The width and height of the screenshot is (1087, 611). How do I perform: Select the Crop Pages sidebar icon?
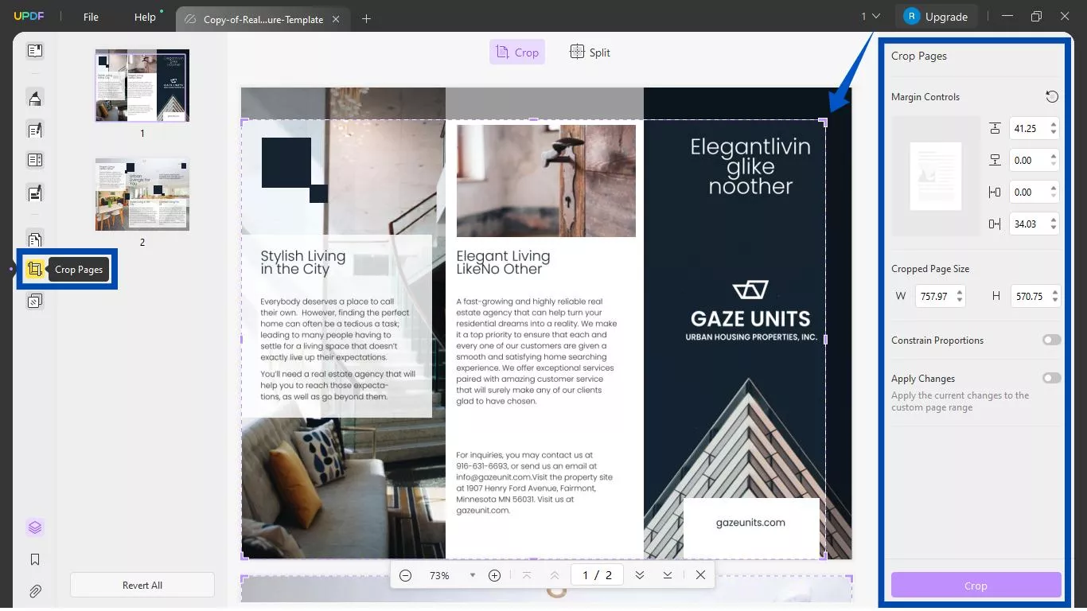click(34, 269)
